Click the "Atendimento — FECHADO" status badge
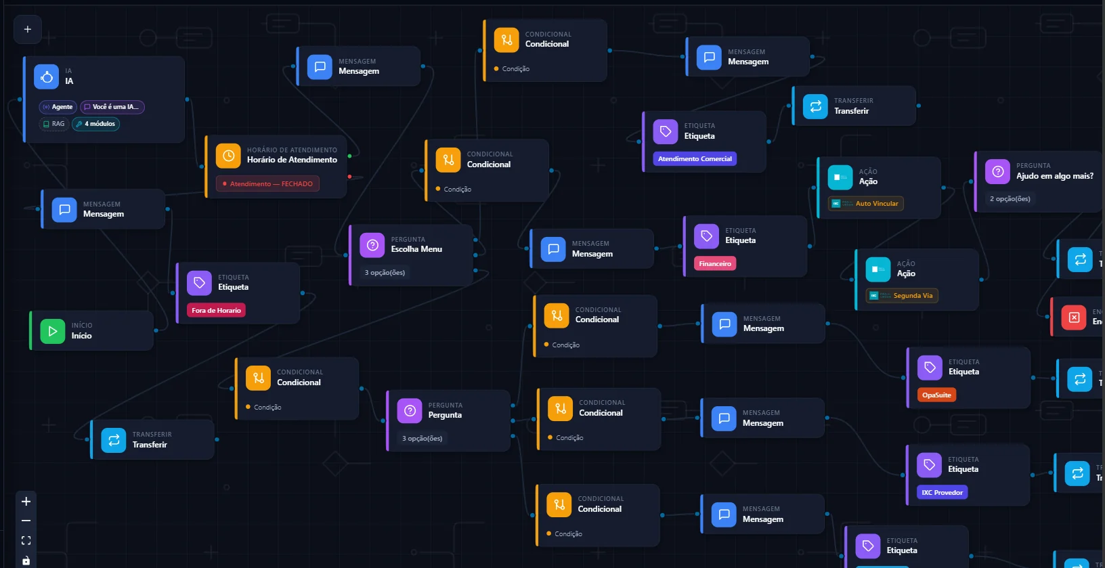The width and height of the screenshot is (1105, 568). pyautogui.click(x=267, y=183)
